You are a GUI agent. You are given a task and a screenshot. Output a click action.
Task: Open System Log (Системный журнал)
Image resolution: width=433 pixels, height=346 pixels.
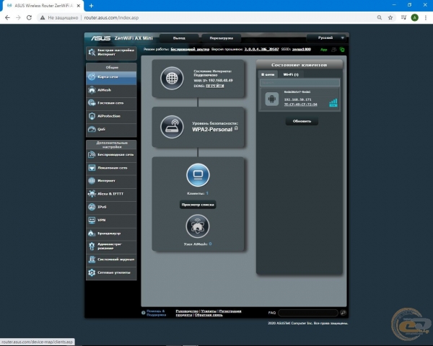[111, 259]
